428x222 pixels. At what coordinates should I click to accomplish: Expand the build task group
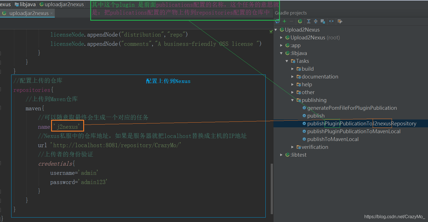pos(293,69)
